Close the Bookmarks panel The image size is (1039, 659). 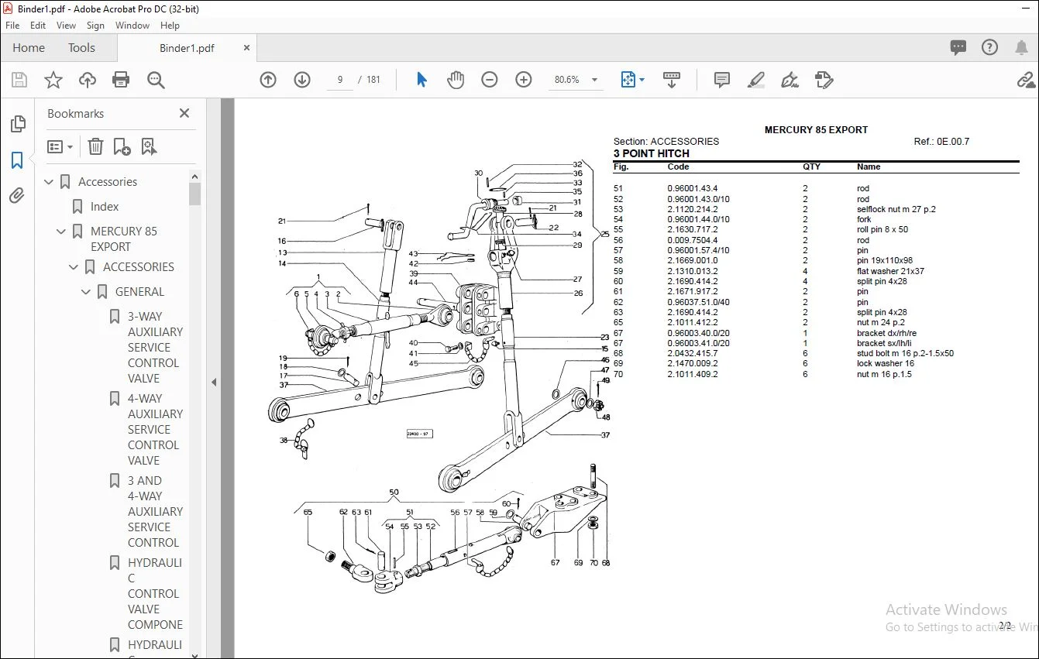[x=184, y=113]
